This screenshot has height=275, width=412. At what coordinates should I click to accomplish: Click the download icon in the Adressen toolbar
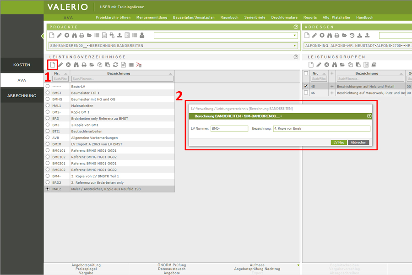click(360, 35)
